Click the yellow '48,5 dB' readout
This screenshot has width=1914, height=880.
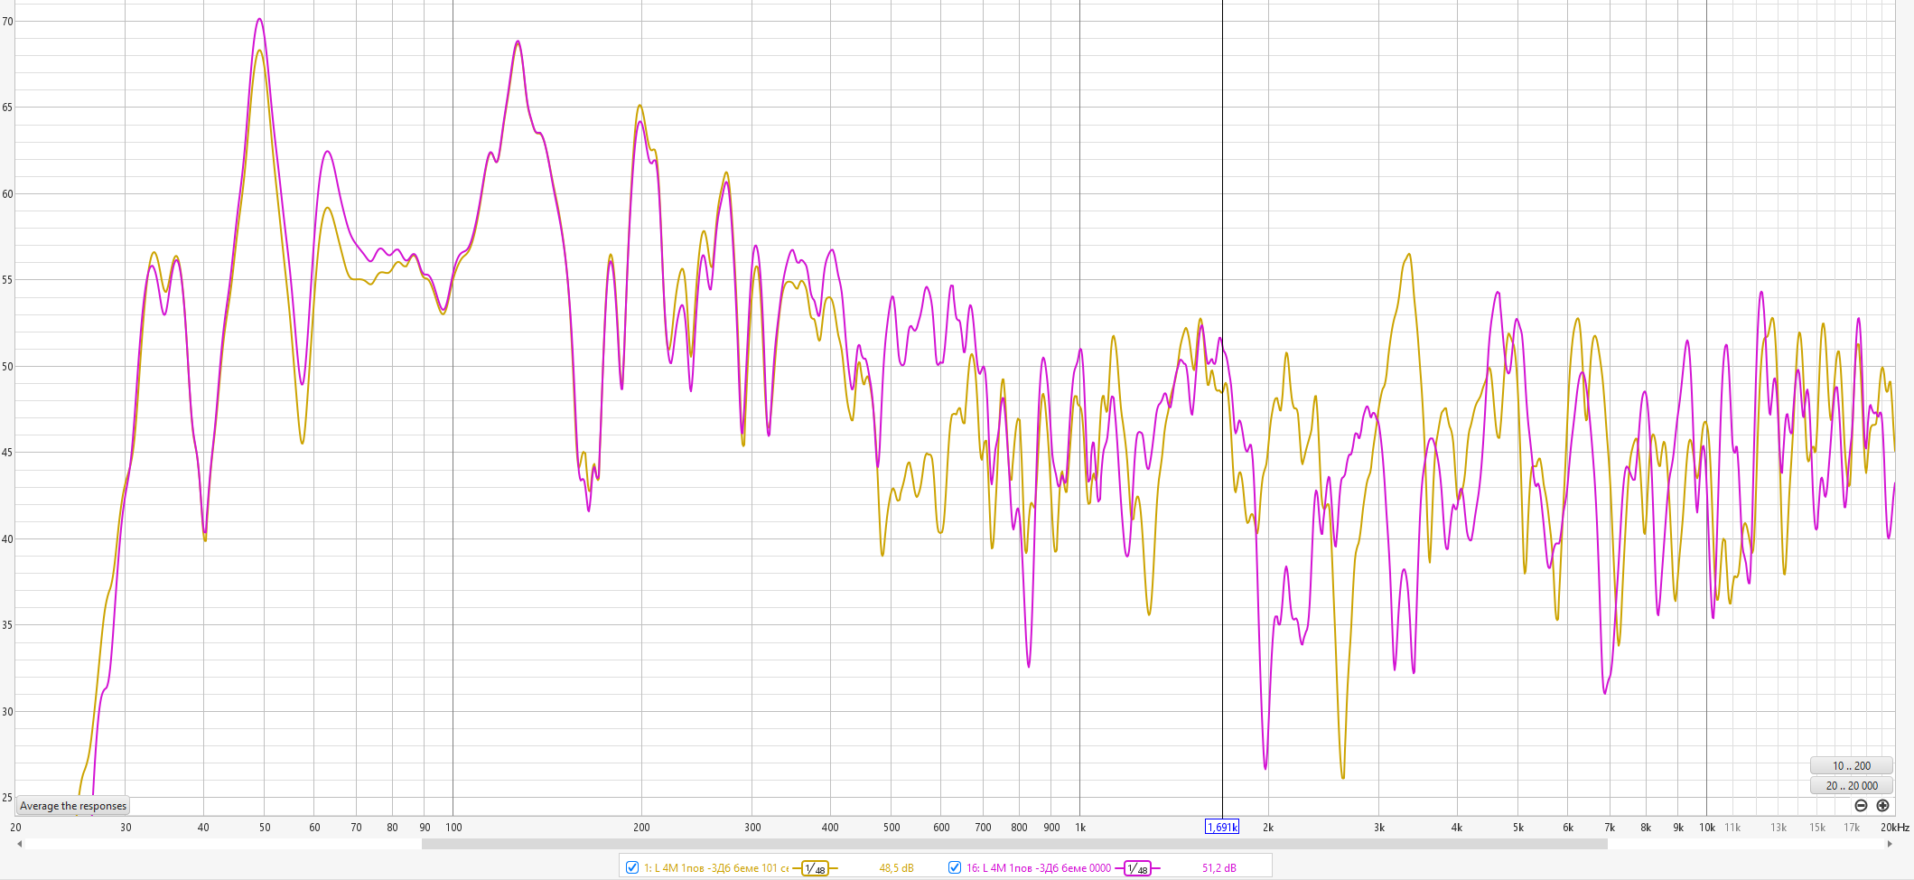pos(896,868)
